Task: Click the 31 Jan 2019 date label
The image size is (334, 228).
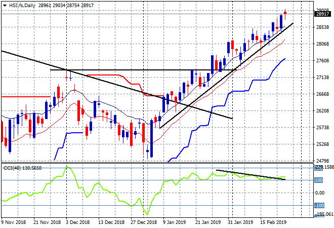Action: 240,222
